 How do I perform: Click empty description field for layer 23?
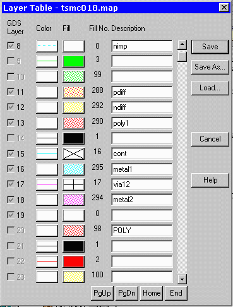click(x=142, y=277)
